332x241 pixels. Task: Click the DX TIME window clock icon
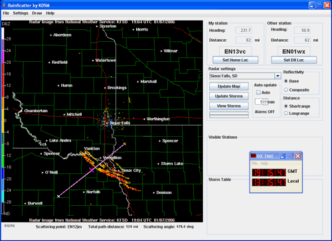click(253, 156)
